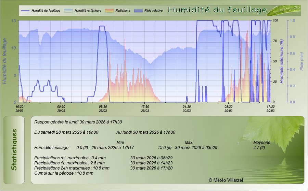308x191 pixels.
Task: Click the 01:30 30/03 time axis label
Action: 187,108
